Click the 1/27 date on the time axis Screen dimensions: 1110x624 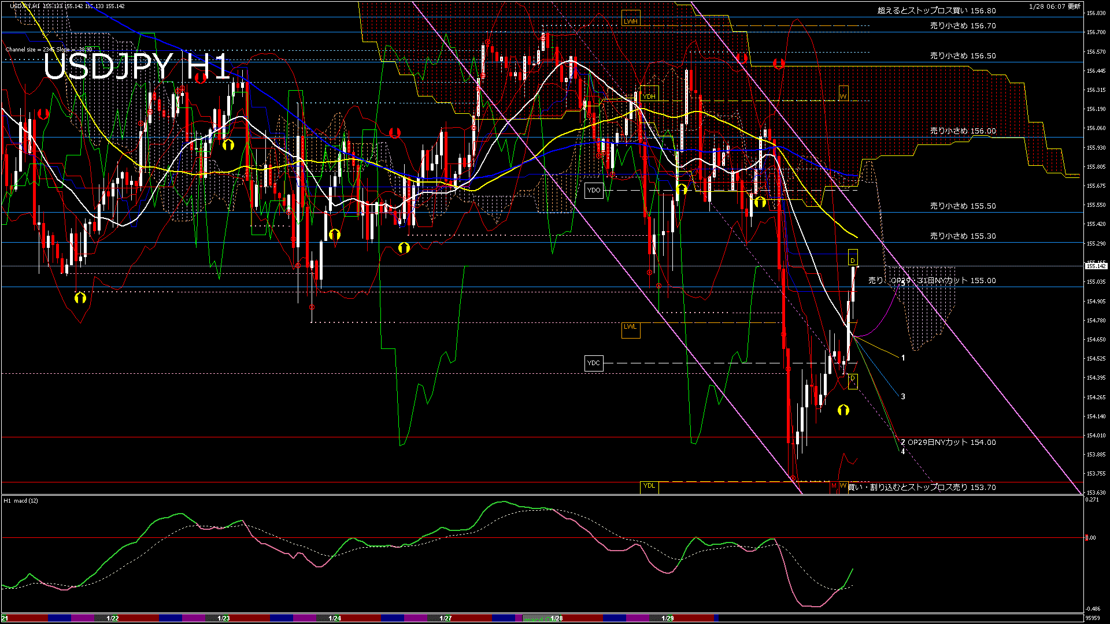(446, 618)
